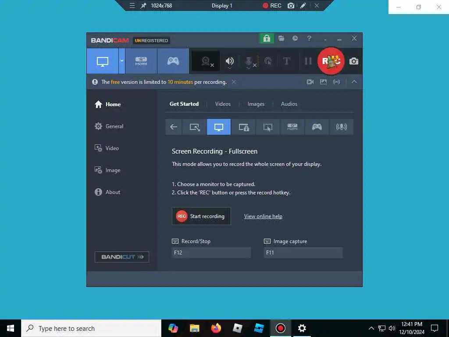
Task: Expand the screen recording mode dropdown arrow
Action: coord(122,61)
